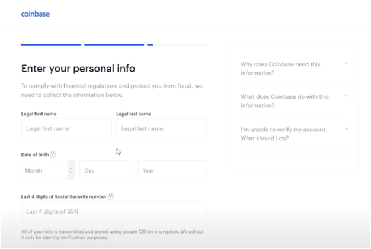
Task: Click the lock icon beside Social Security number
Action: (110, 196)
